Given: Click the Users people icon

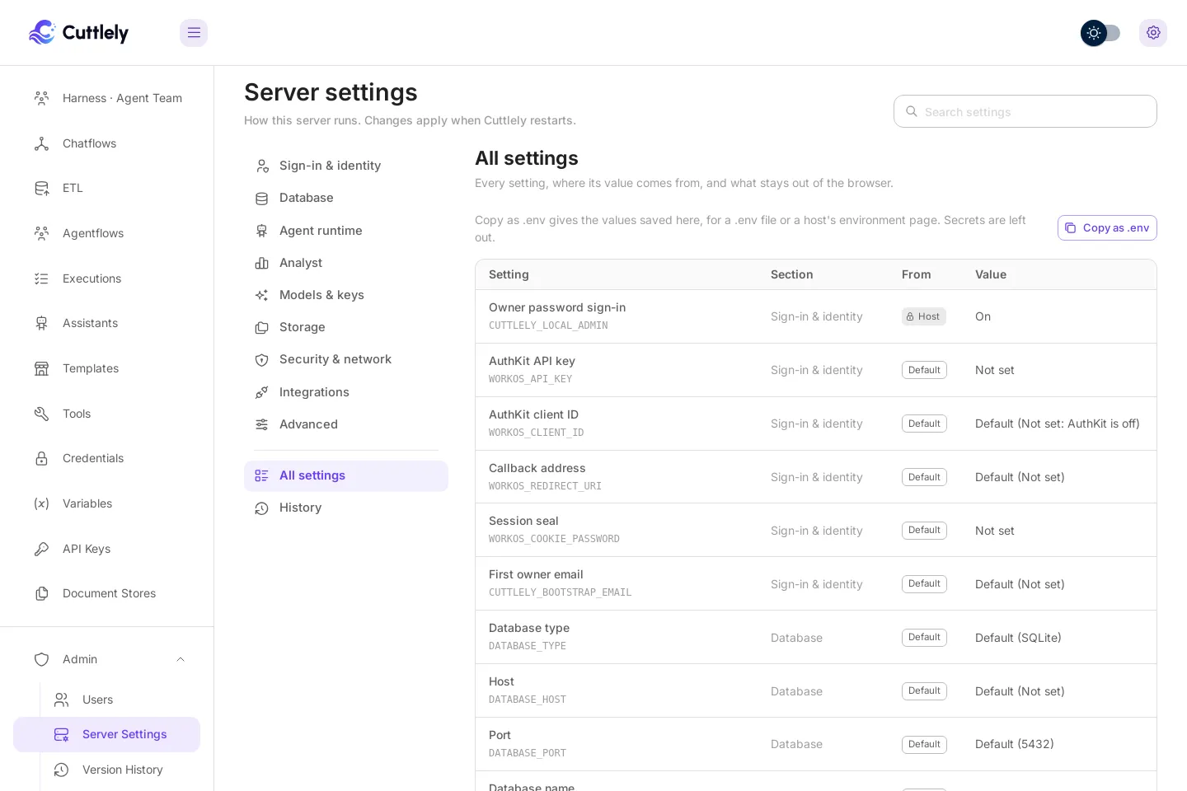Looking at the screenshot, I should point(61,700).
